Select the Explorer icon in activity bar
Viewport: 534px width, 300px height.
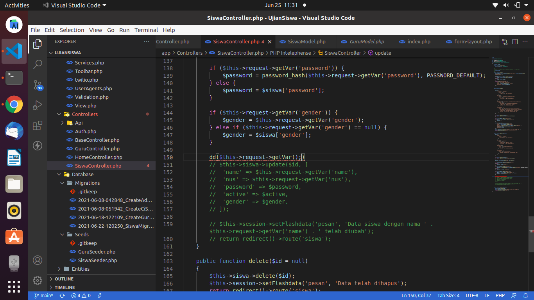(38, 44)
